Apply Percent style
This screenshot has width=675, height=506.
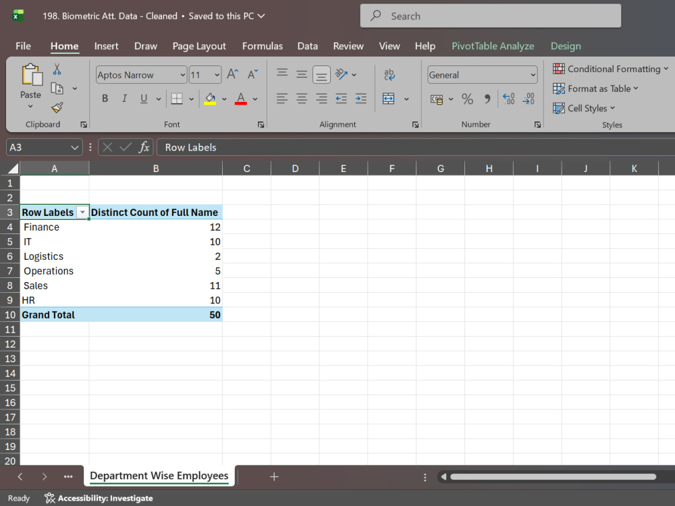pyautogui.click(x=467, y=99)
